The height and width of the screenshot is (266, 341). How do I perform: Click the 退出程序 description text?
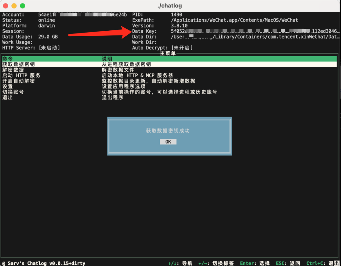coord(113,98)
